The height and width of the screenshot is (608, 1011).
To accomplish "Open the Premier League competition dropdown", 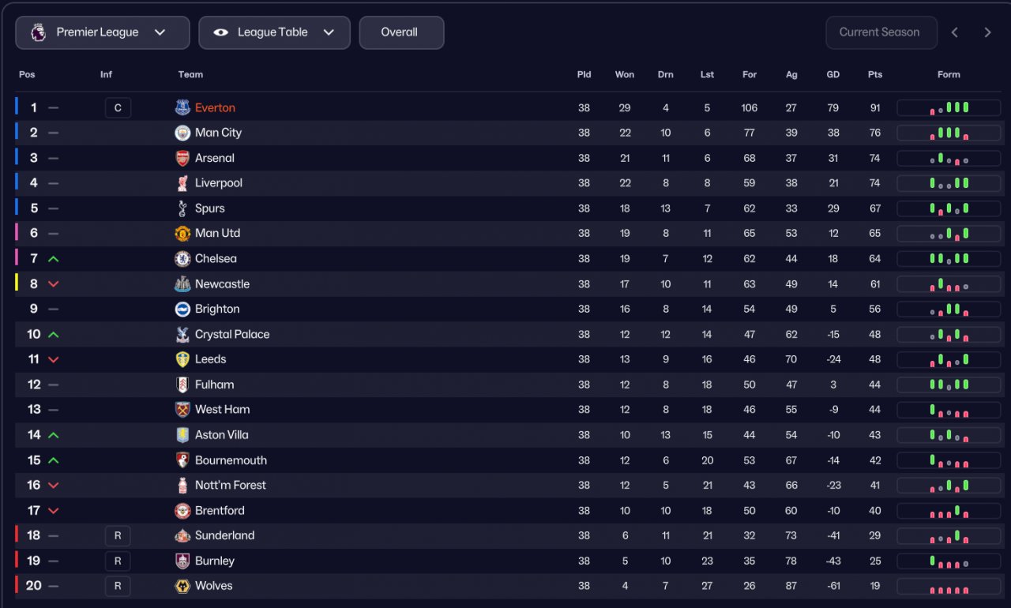I will coord(103,32).
